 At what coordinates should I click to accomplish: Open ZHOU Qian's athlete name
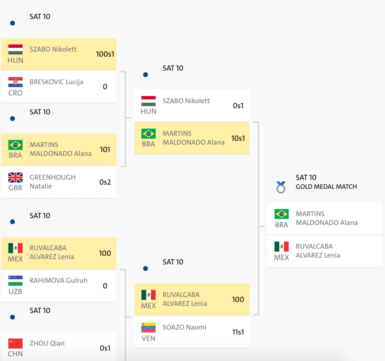(x=47, y=343)
